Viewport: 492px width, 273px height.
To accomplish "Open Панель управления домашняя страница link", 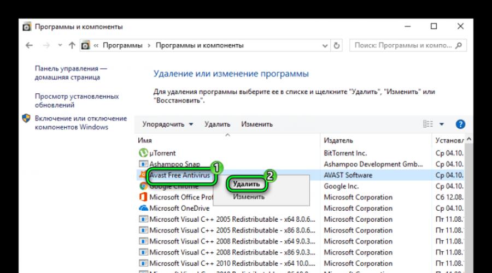I will click(71, 73).
